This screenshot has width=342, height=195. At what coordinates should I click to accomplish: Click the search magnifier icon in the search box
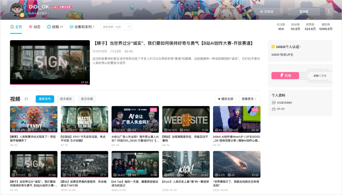tap(129, 27)
